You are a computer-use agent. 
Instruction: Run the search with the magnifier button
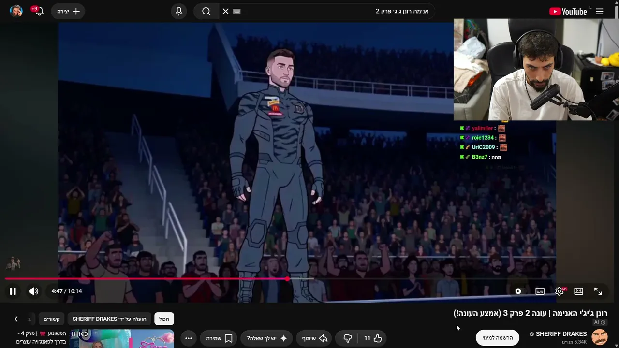pos(206,11)
